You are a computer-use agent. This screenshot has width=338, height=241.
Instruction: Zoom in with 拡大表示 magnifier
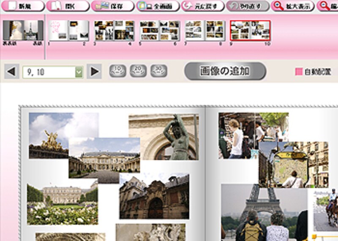point(292,6)
